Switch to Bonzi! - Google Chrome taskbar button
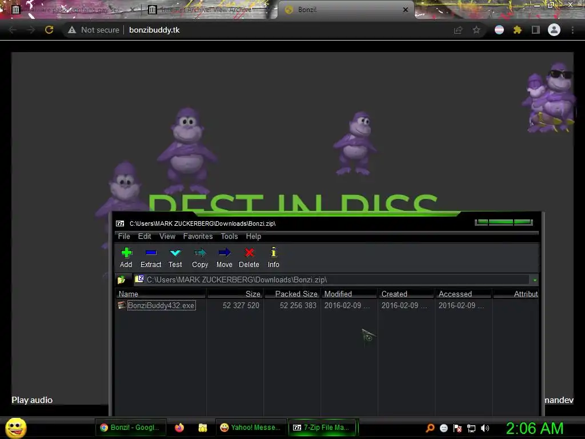585x439 pixels. tap(131, 428)
